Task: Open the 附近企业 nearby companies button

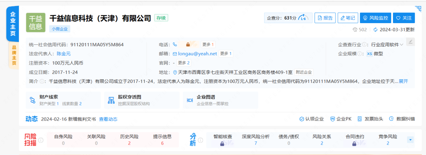Action: 304,72
